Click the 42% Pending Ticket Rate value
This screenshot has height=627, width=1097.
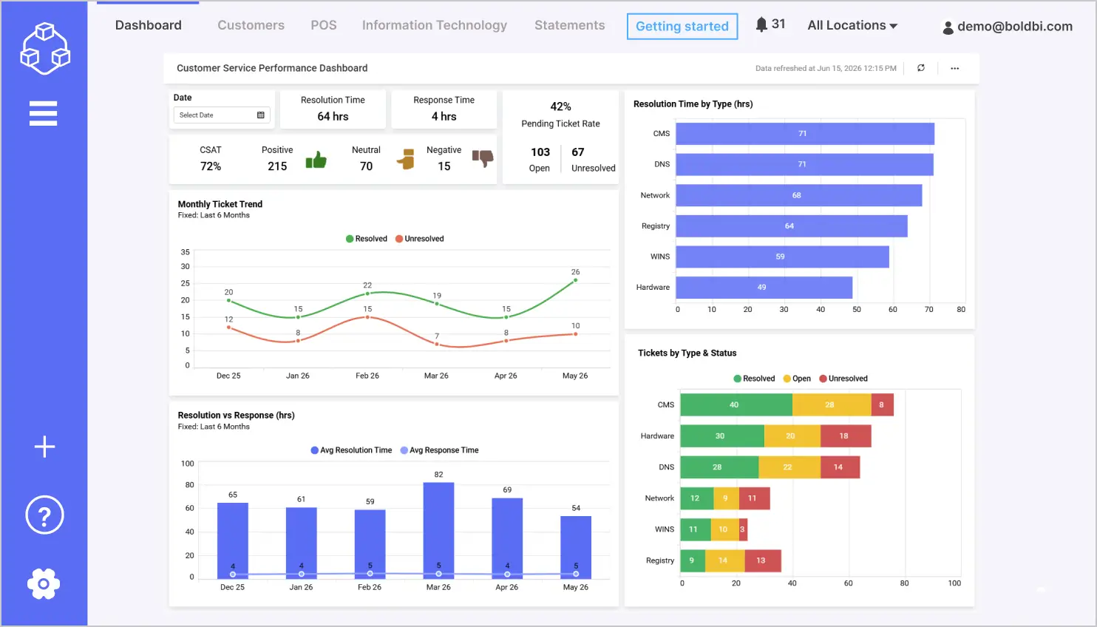coord(560,106)
